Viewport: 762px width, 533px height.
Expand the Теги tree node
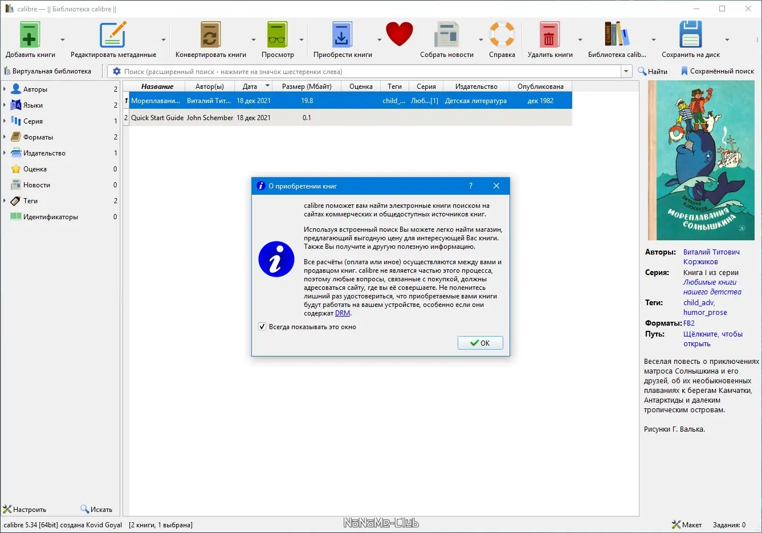tap(5, 201)
